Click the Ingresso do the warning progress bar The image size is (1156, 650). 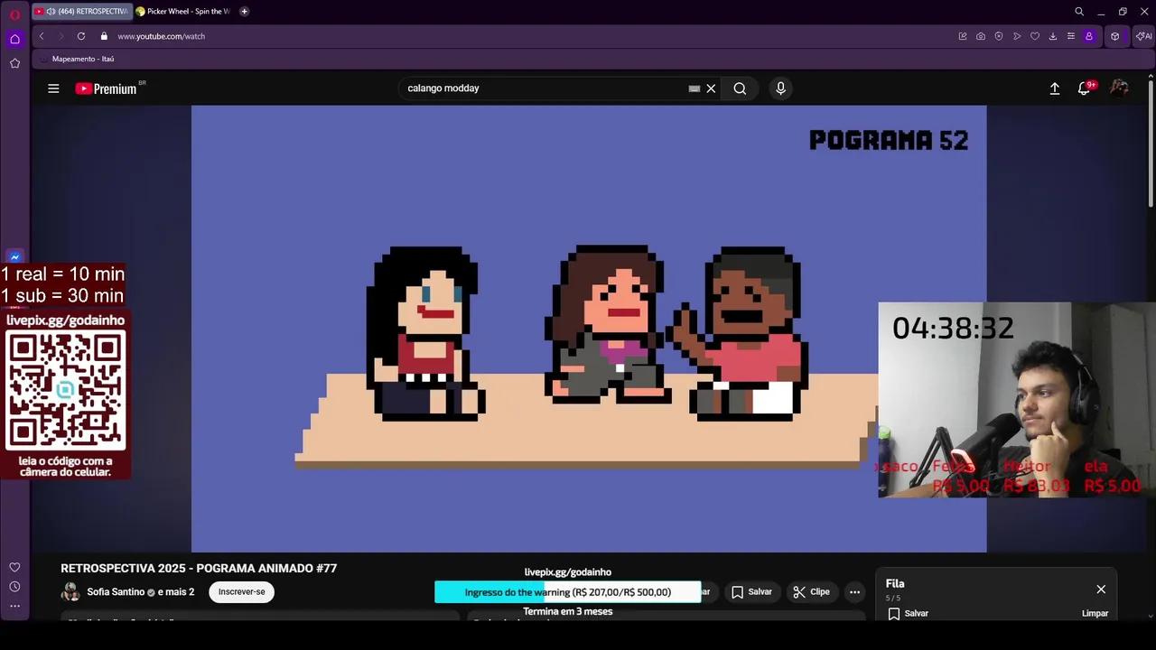click(x=567, y=592)
